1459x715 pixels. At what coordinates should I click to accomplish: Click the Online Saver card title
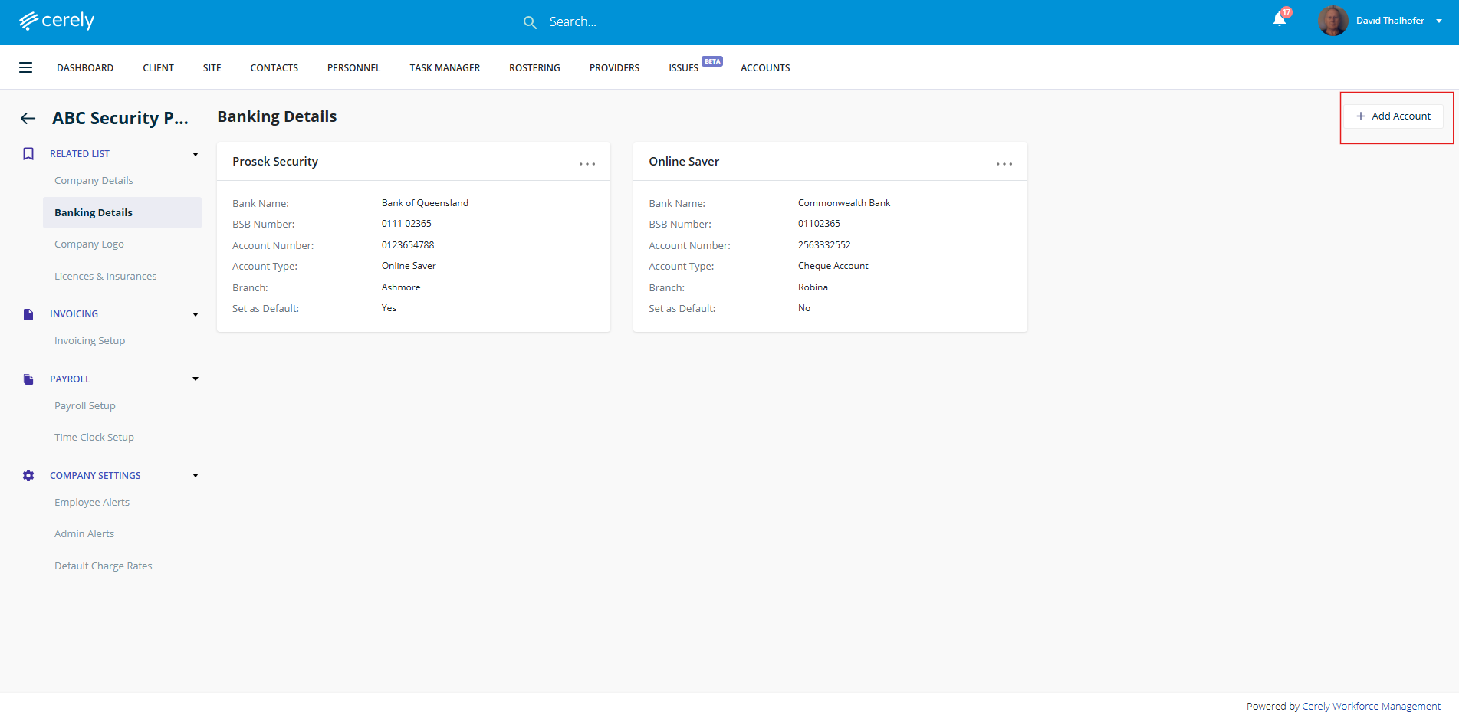[x=684, y=162]
